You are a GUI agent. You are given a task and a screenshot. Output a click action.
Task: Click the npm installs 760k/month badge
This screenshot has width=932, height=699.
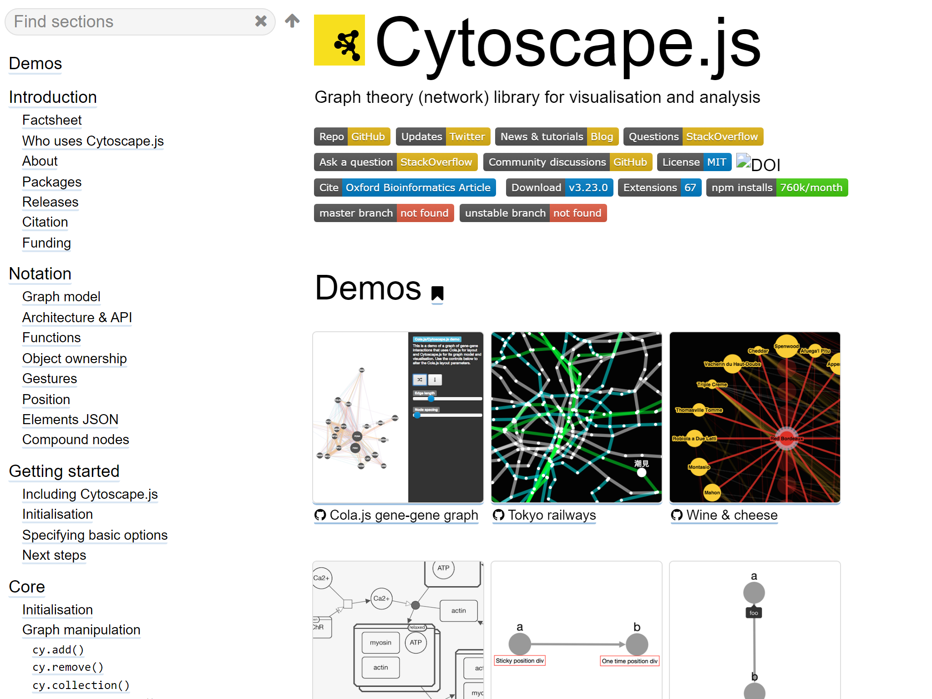[777, 187]
